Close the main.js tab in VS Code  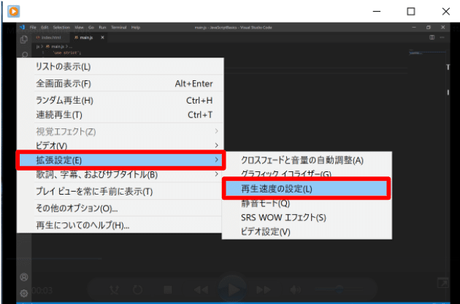(x=102, y=37)
